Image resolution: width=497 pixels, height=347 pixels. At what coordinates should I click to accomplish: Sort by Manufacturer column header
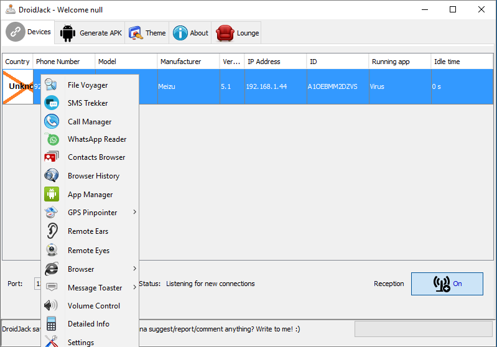point(188,62)
